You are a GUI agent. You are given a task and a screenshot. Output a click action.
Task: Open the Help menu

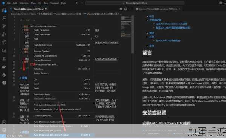pyautogui.click(x=63, y=3)
